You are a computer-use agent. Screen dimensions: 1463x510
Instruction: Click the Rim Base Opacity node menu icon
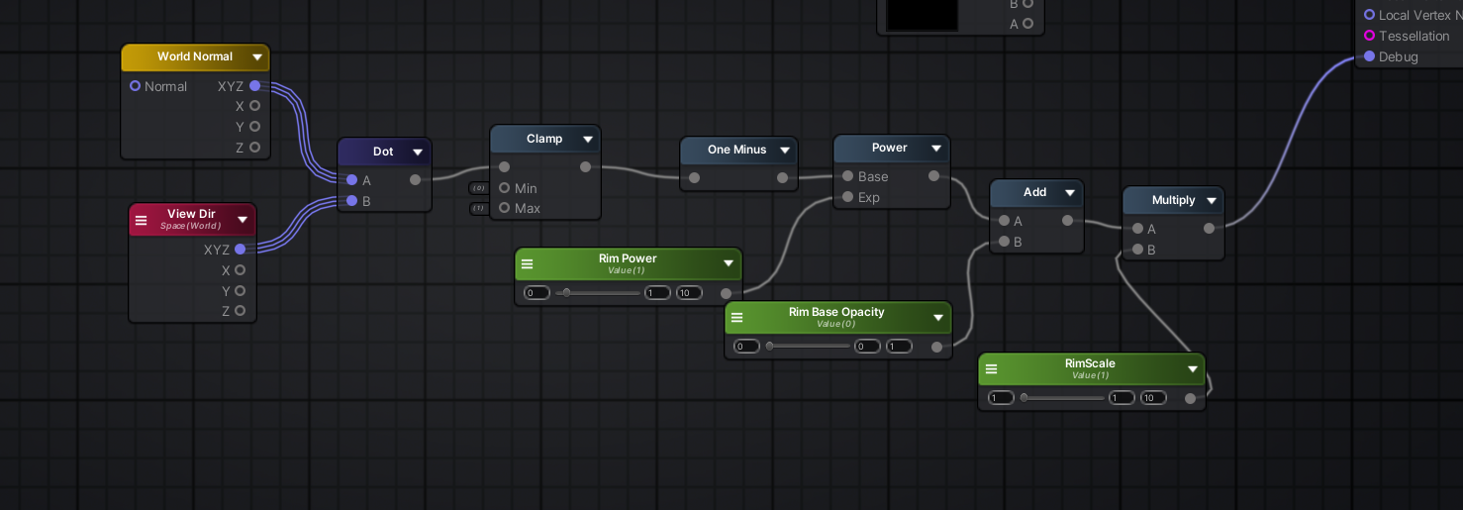pos(736,318)
